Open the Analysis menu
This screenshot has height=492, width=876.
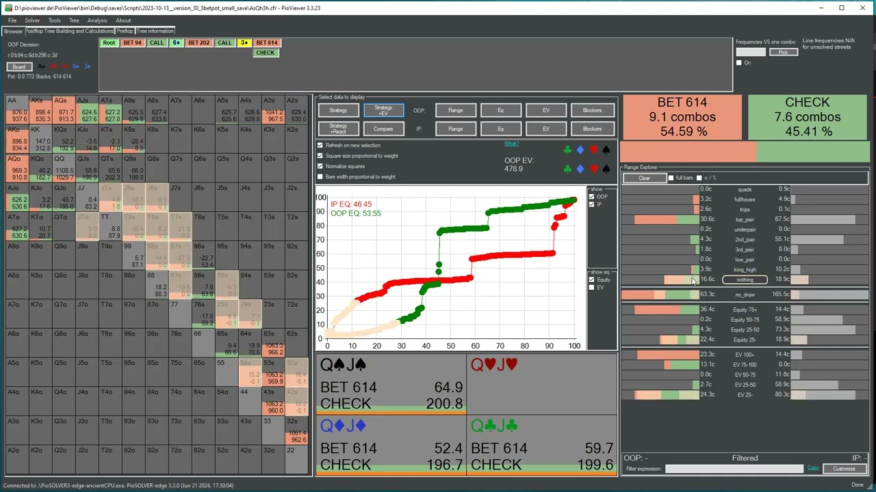(x=97, y=20)
